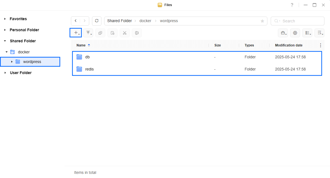Expand the Favorites section
The image size is (330, 178).
click(x=5, y=19)
